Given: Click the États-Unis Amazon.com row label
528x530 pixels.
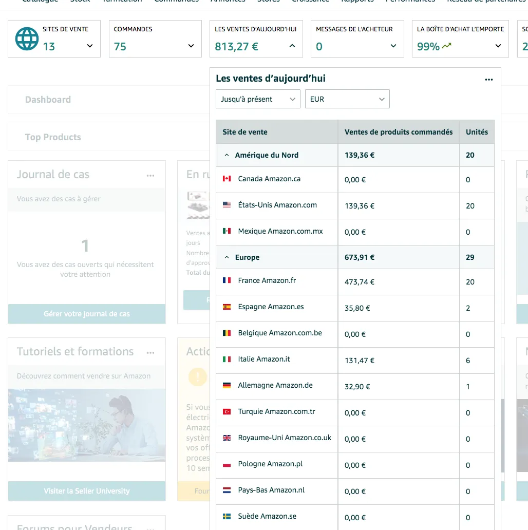Looking at the screenshot, I should point(277,205).
